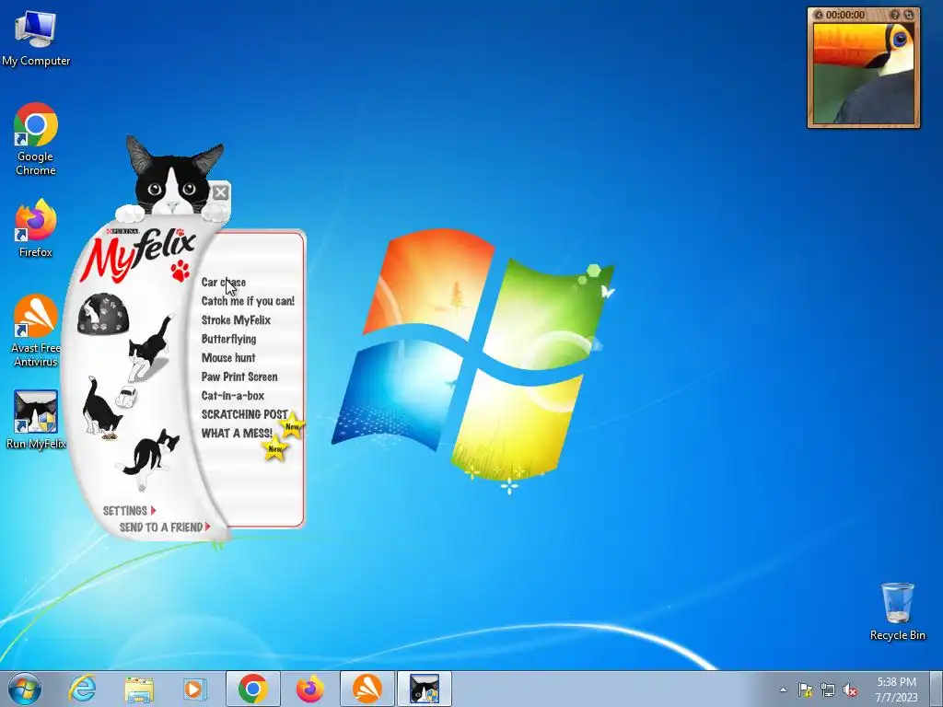Close the MyFelix menu panel
This screenshot has height=707, width=943.
click(x=221, y=192)
